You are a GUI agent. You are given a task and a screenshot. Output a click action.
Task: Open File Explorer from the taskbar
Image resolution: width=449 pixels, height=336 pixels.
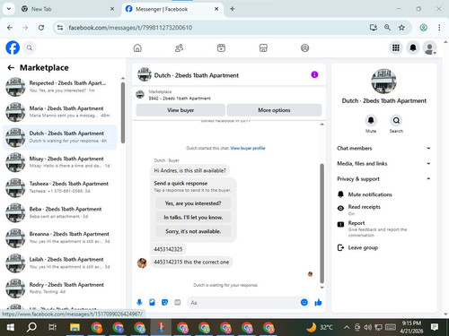pyautogui.click(x=75, y=327)
